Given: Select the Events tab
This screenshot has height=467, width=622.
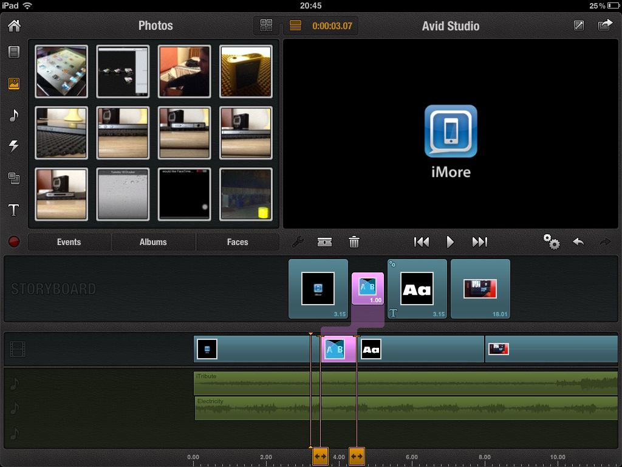Looking at the screenshot, I should [69, 242].
